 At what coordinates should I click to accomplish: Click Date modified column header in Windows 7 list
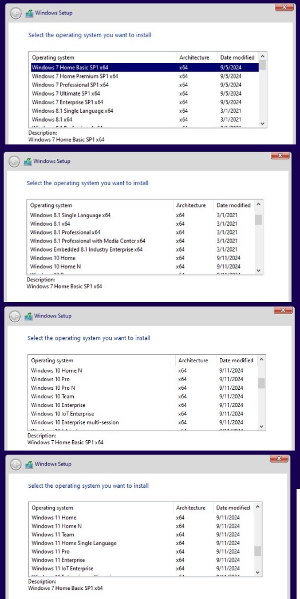[238, 57]
